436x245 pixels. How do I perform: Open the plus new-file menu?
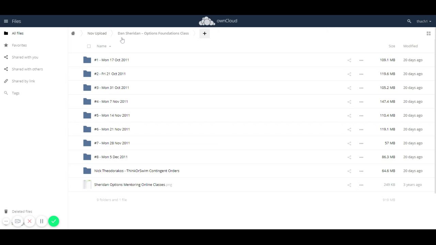coord(204,33)
